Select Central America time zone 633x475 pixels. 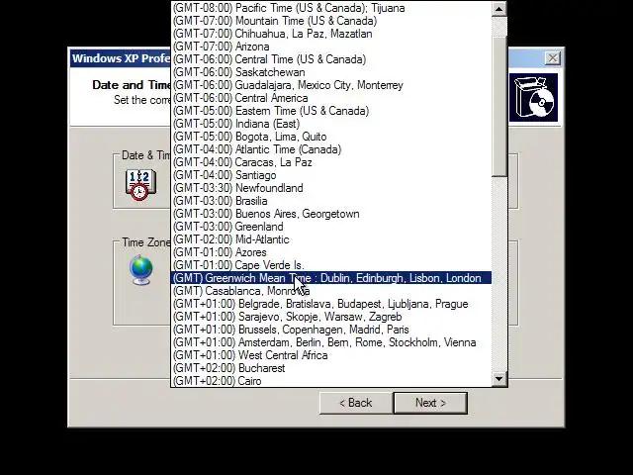[331, 98]
